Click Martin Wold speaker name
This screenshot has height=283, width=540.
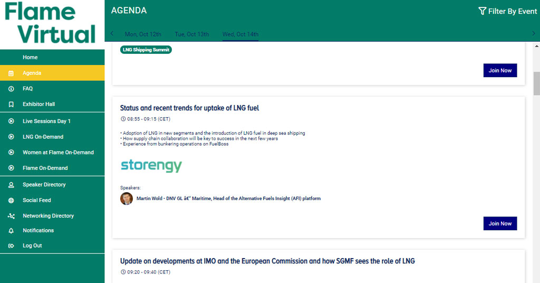[228, 199]
